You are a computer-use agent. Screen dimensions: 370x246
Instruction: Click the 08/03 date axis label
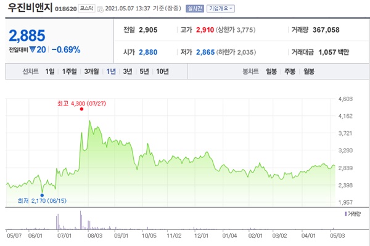click(95, 236)
